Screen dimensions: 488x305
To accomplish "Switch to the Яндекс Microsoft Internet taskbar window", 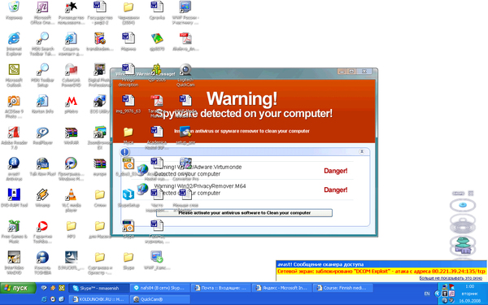I will (281, 288).
